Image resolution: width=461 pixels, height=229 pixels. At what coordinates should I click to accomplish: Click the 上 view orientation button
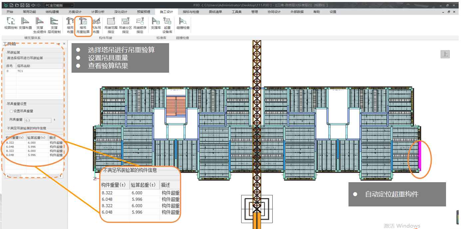point(445,54)
